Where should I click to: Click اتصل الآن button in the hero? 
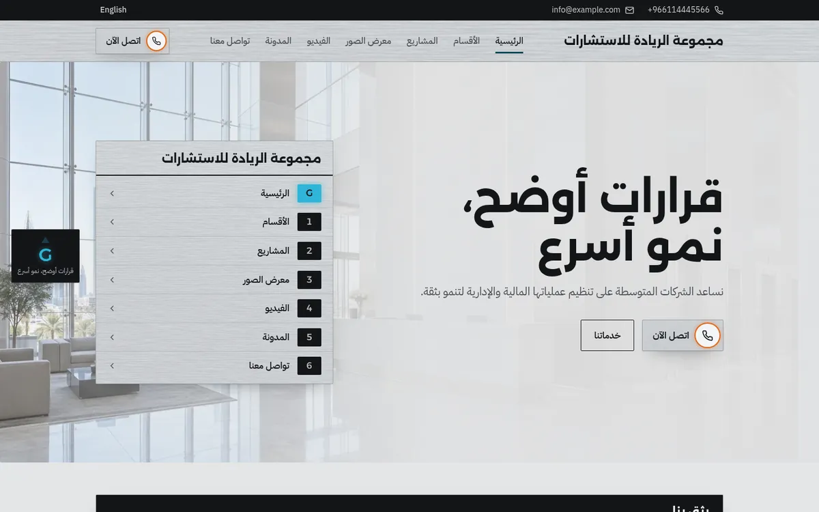click(x=682, y=336)
